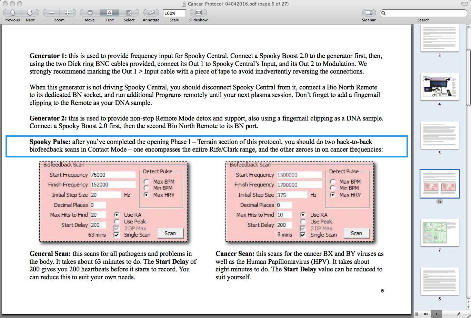This screenshot has height=318, width=471.
Task: Click the magnifier icon in search field
Action: pos(383,13)
